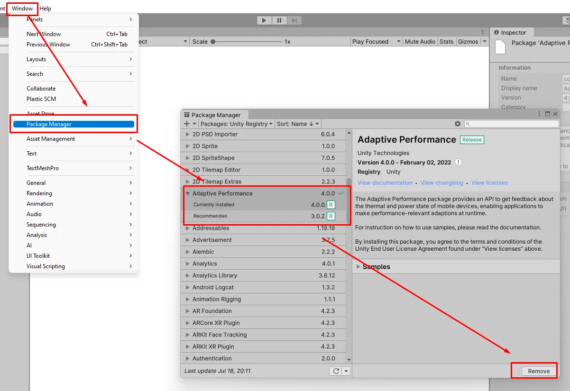The image size is (570, 391).
Task: Click the package file icon in Inspector
Action: tap(501, 47)
